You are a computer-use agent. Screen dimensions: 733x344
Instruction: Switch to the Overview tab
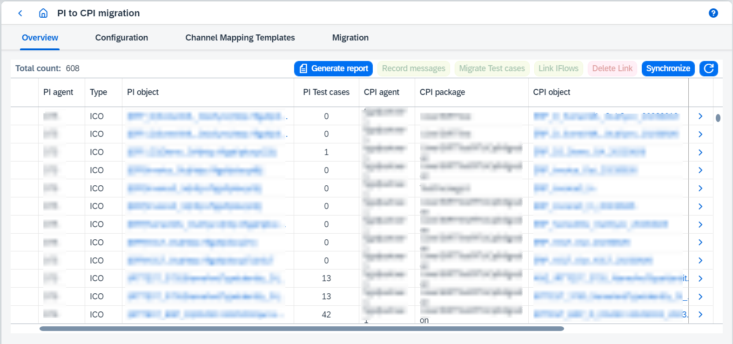coord(40,38)
